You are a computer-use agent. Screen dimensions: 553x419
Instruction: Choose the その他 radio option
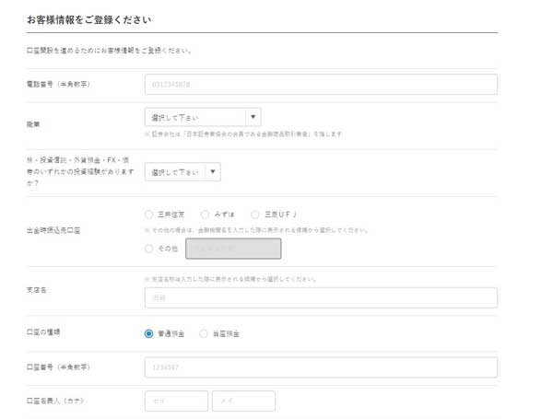point(149,248)
